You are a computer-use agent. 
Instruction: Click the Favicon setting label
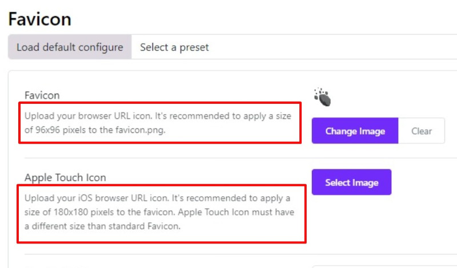(x=42, y=95)
